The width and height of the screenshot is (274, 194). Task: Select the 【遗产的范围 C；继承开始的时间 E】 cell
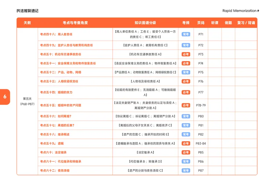tap(145, 134)
